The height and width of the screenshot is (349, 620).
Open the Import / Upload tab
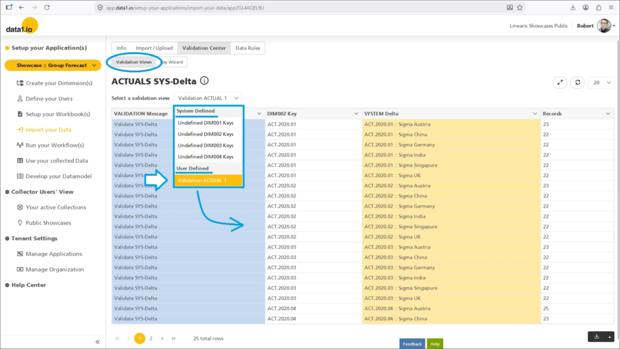pyautogui.click(x=154, y=48)
